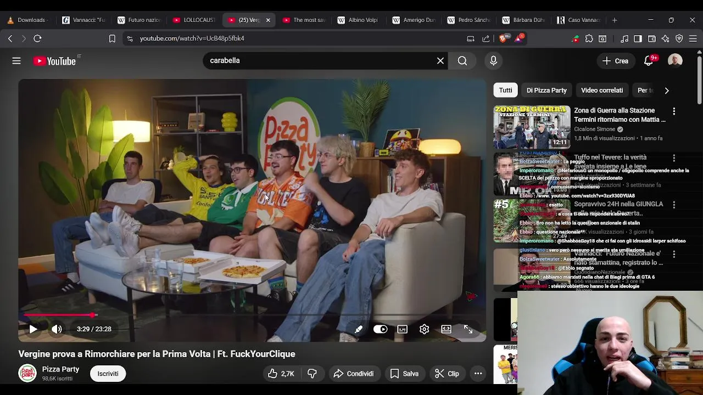The width and height of the screenshot is (703, 395).
Task: Open the account avatar menu
Action: tap(675, 60)
